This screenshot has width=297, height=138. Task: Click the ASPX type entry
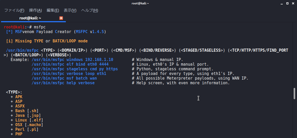coord(20,106)
